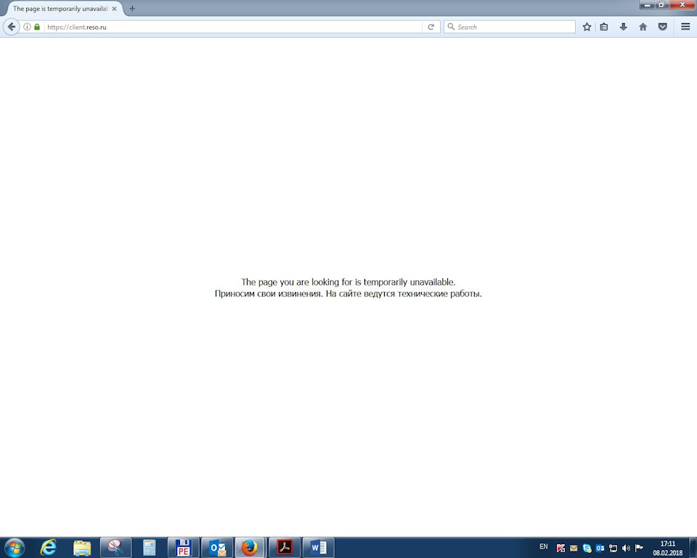
Task: Reload the current page
Action: tap(431, 27)
